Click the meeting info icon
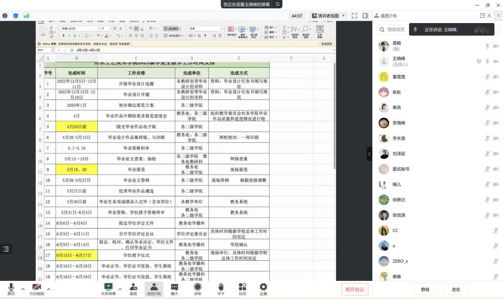The image size is (503, 299). point(5,16)
